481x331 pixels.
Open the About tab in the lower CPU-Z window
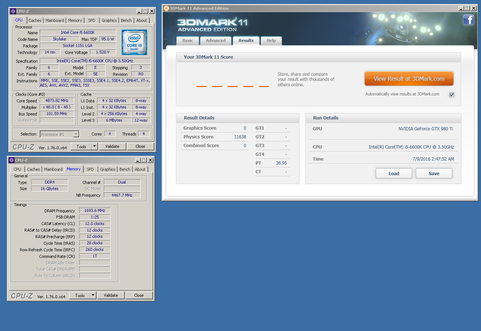(140, 169)
